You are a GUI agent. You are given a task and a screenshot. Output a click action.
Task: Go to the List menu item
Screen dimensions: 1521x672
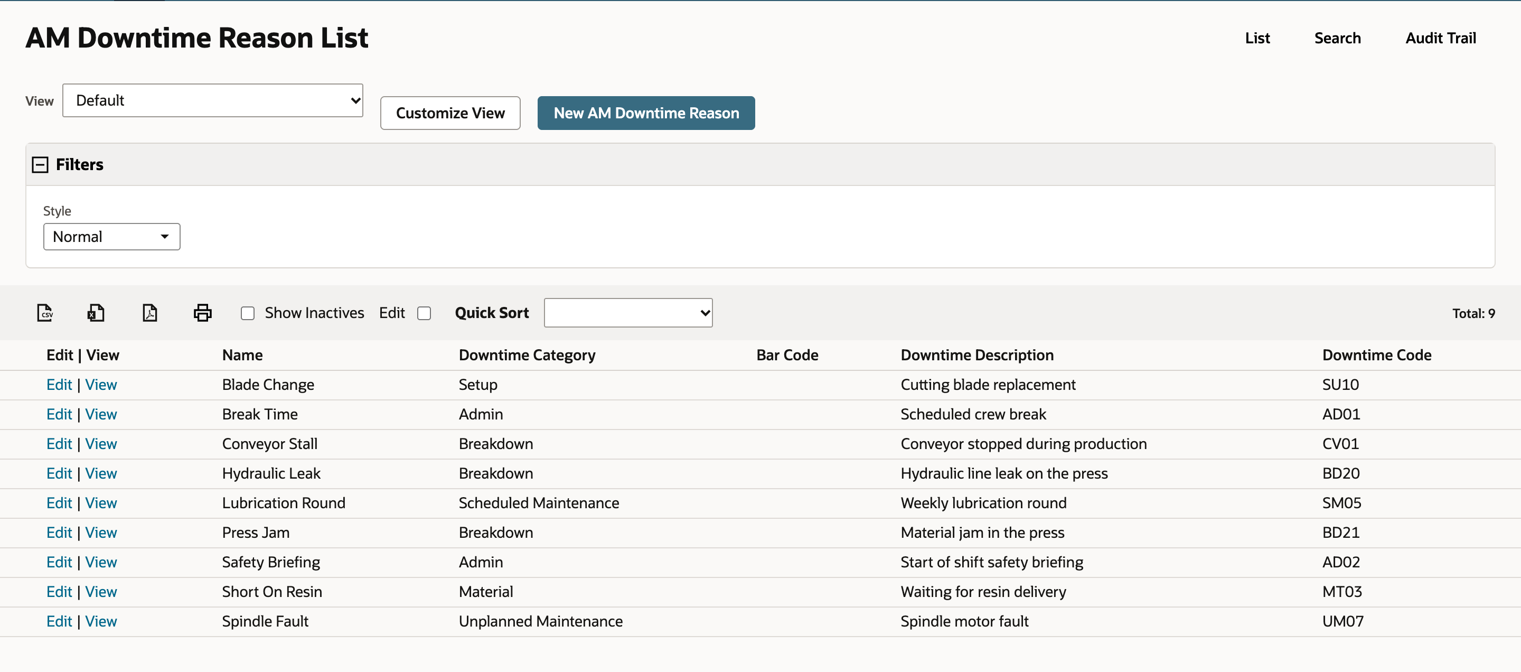coord(1257,39)
